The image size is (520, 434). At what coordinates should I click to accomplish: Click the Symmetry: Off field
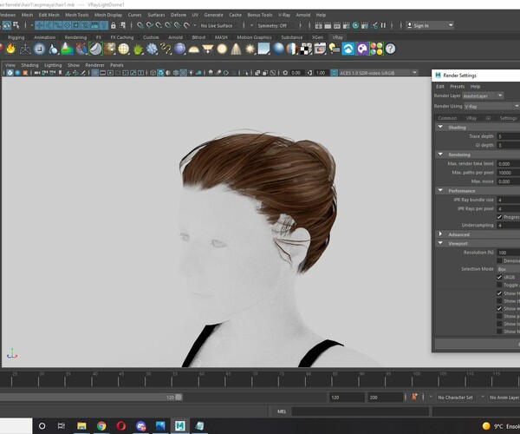(276, 25)
